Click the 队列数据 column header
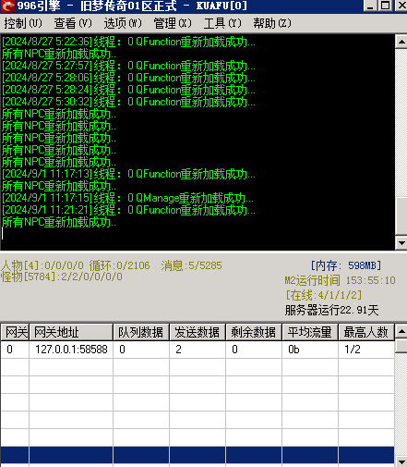The image size is (407, 467). pos(141,332)
